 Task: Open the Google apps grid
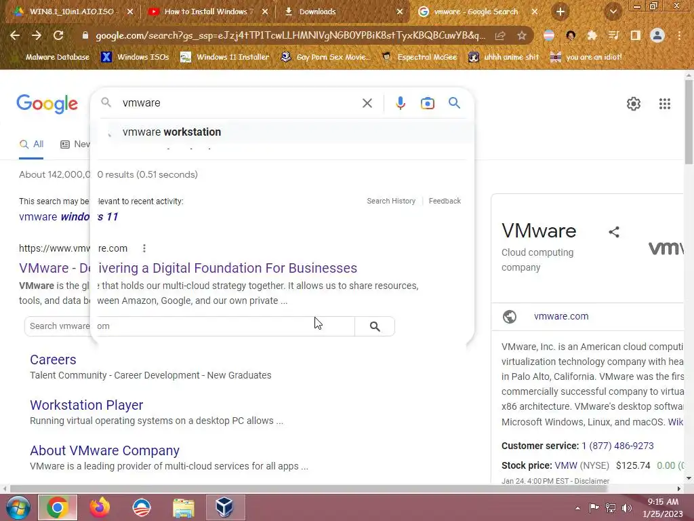(664, 104)
